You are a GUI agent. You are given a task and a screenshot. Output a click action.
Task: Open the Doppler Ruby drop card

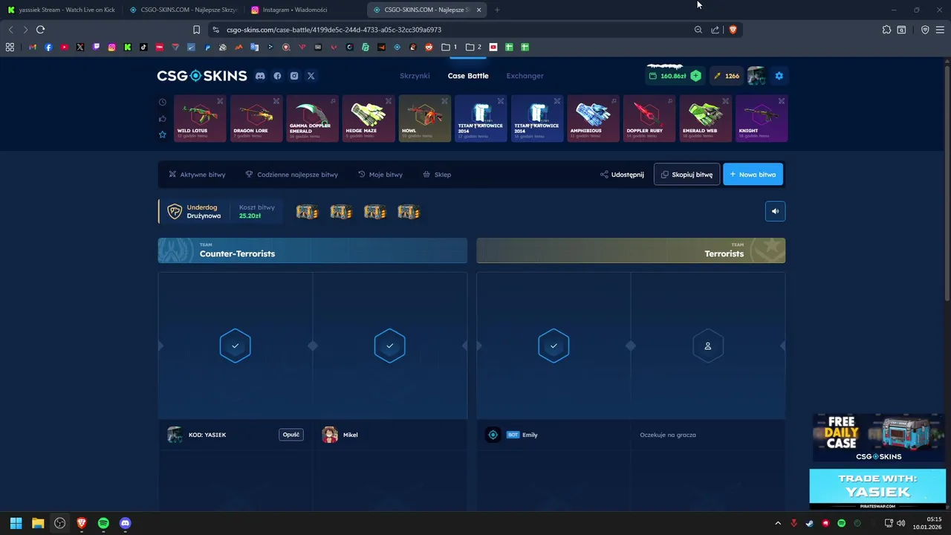click(649, 118)
